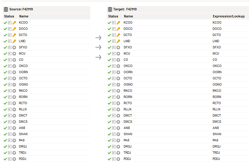Click the green checkmark on source OKCO row
249x162 pixels.
[x=5, y=66]
